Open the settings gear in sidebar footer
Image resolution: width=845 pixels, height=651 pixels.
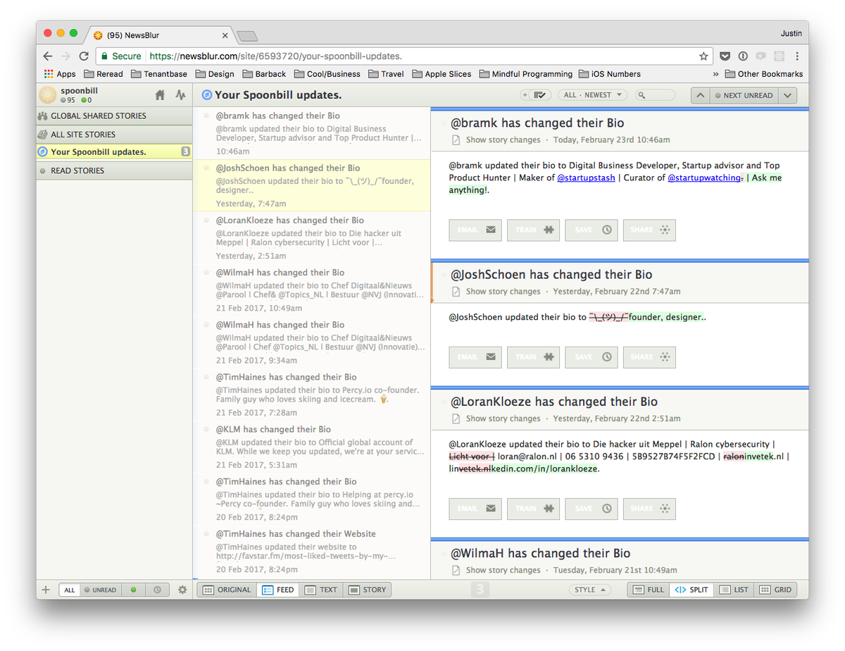[182, 590]
